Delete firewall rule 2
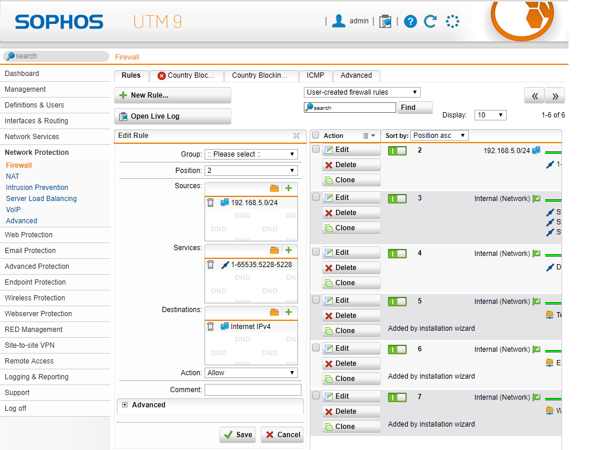The height and width of the screenshot is (450, 589). coord(351,165)
